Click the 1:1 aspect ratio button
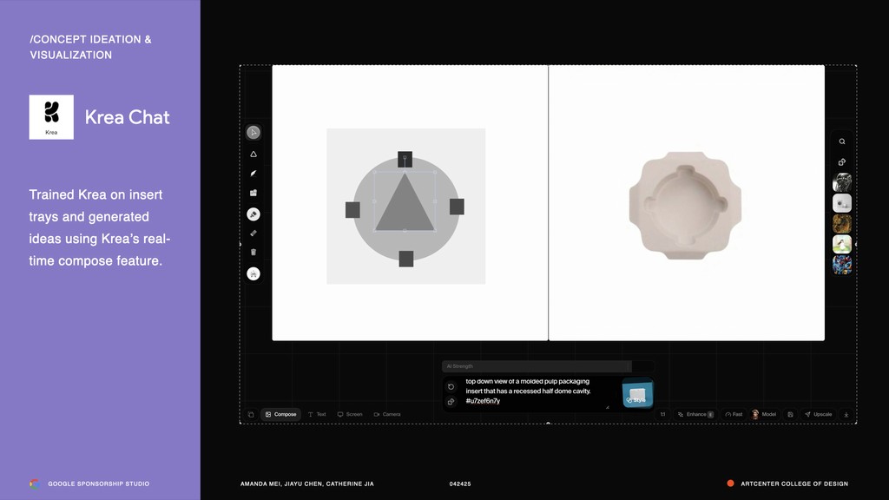The width and height of the screenshot is (889, 500). click(662, 414)
